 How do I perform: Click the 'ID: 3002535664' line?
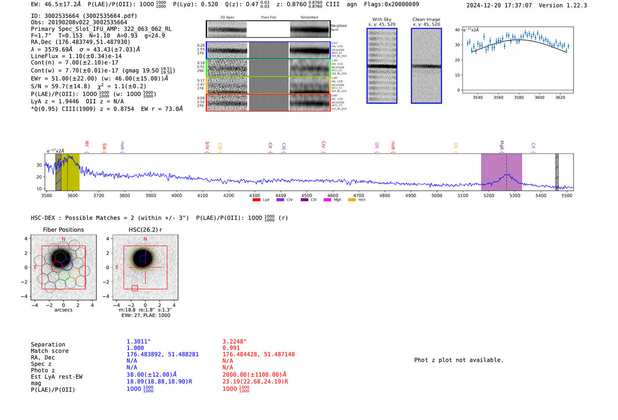(x=84, y=16)
